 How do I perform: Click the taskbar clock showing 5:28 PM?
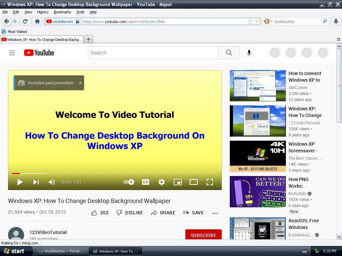tap(330, 251)
